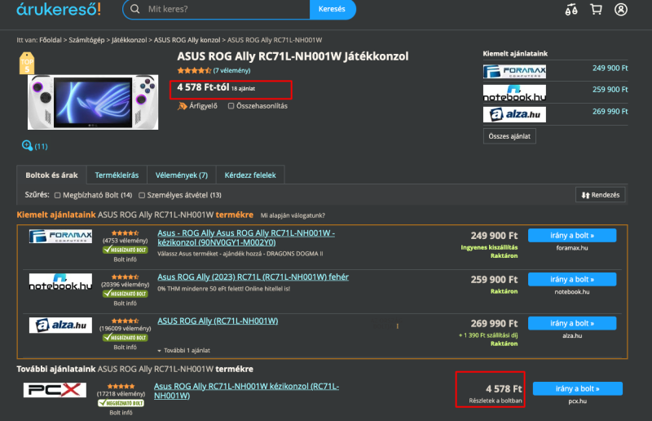The height and width of the screenshot is (421, 652).
Task: Click Irány a bolt for notebook.hu
Action: 572,279
